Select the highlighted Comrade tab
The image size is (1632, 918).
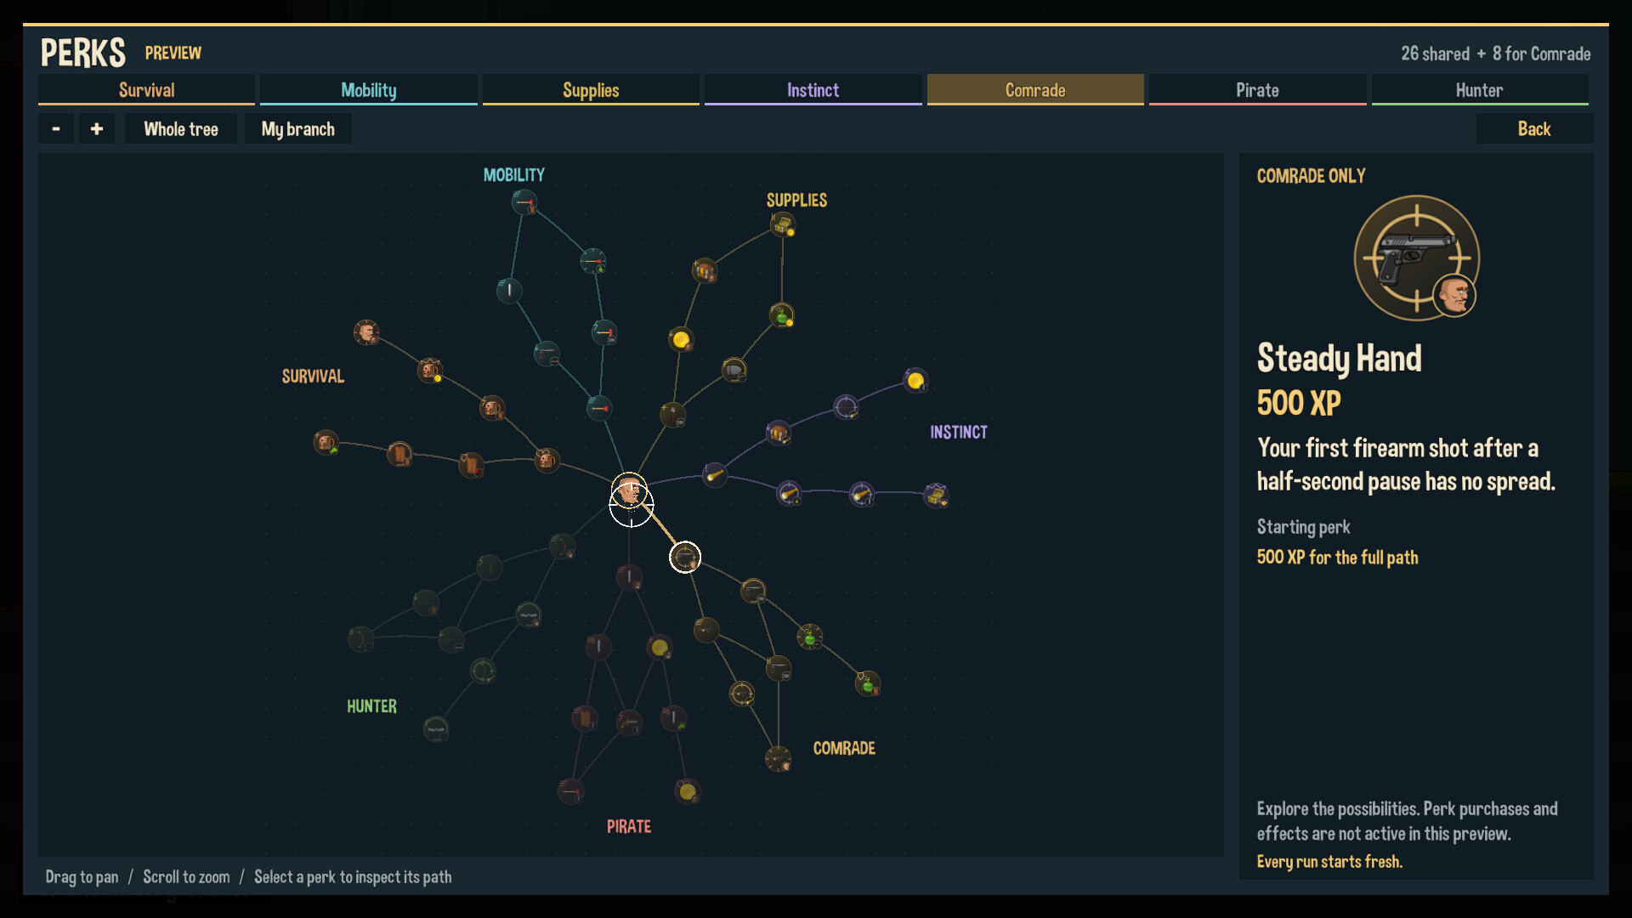(1035, 90)
